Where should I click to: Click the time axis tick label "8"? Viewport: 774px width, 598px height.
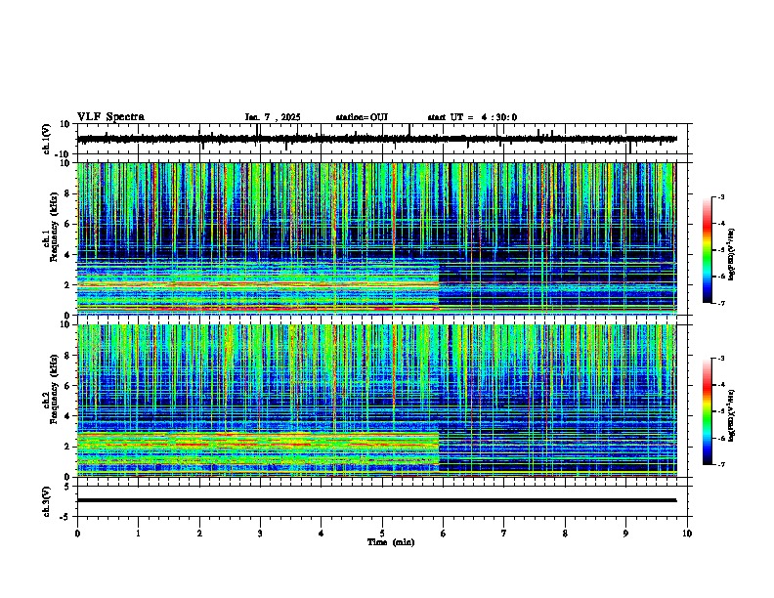[565, 534]
